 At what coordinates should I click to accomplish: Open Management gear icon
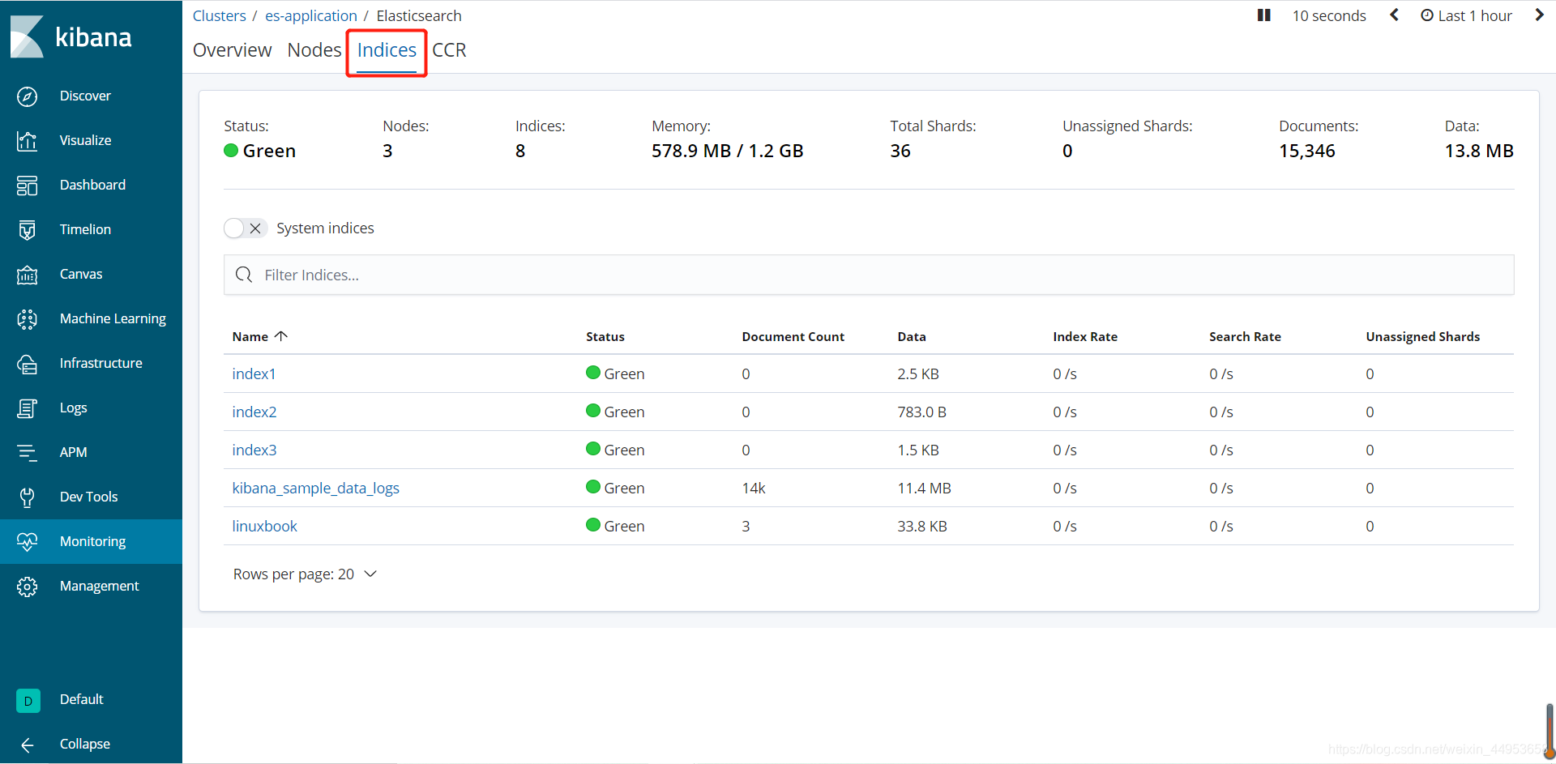pyautogui.click(x=27, y=587)
